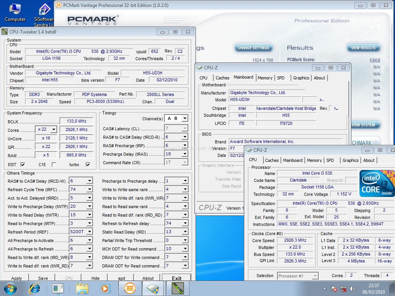Open network status tray icon
This screenshot has width=395, height=296.
click(343, 289)
